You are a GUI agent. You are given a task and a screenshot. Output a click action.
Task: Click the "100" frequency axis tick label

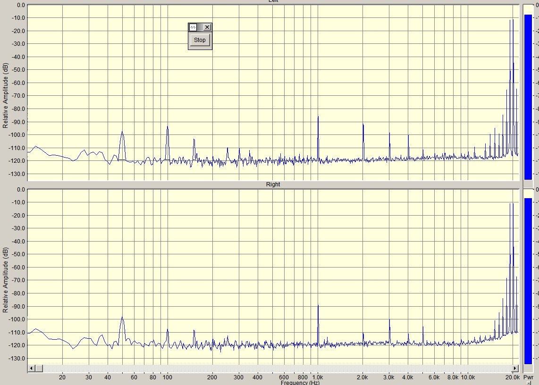(x=168, y=377)
